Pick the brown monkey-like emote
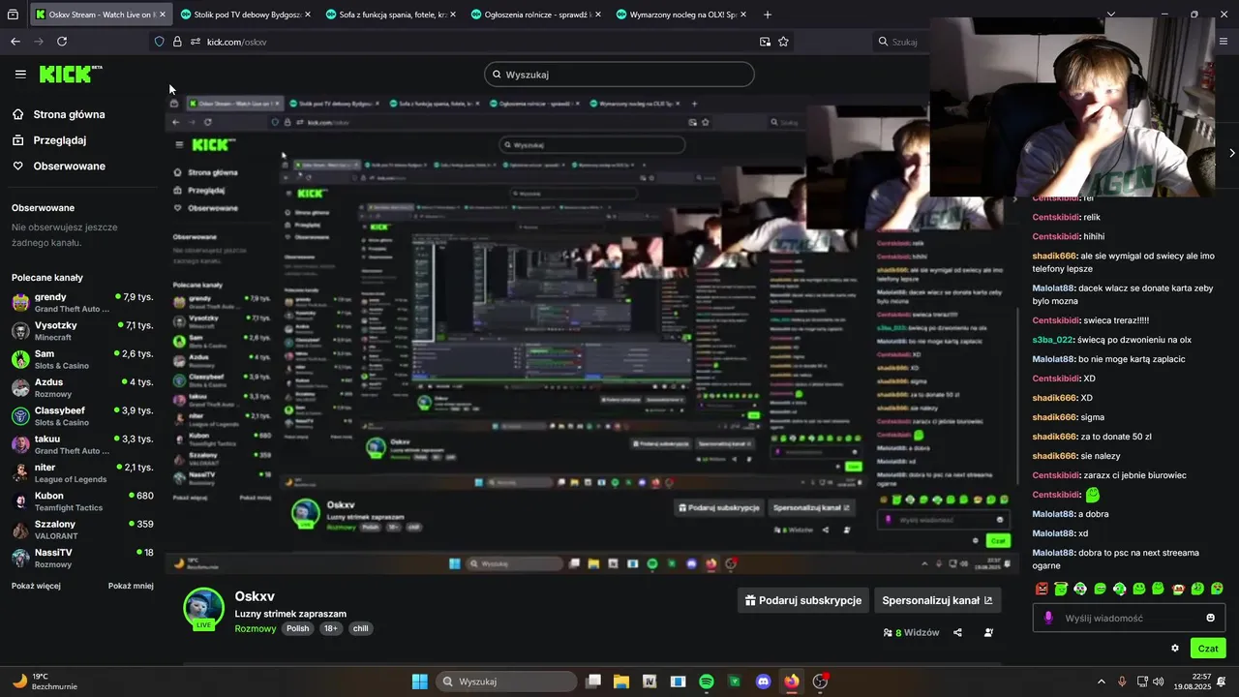 (1178, 589)
